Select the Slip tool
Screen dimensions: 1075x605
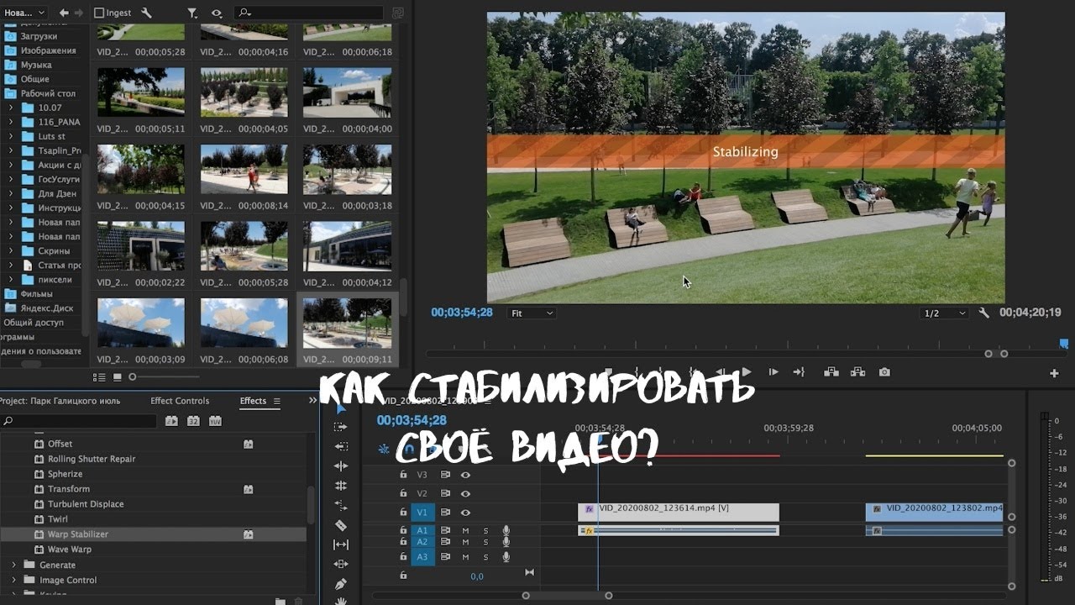tap(341, 544)
